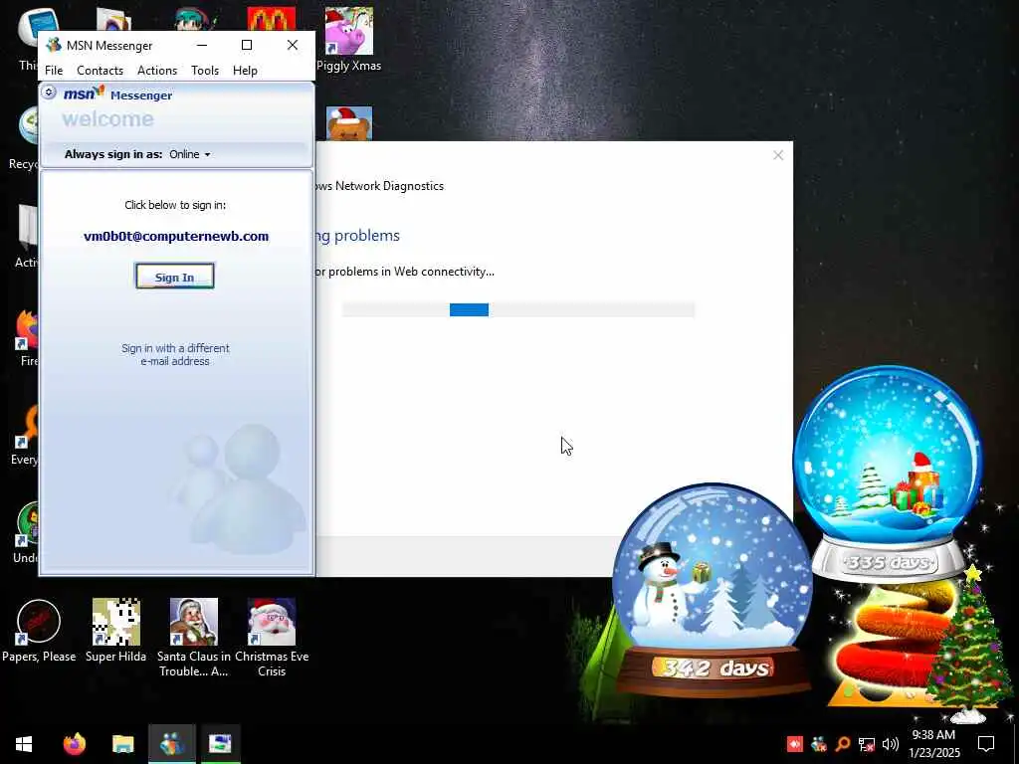Viewport: 1019px width, 764px height.
Task: Click the orange magnifier tray icon
Action: click(843, 744)
